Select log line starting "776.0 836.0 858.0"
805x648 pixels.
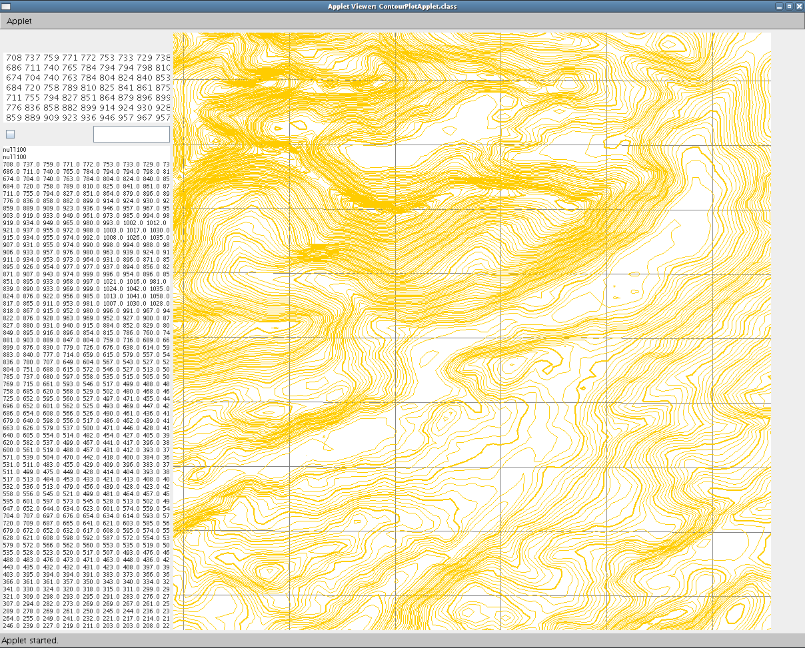tap(86, 200)
